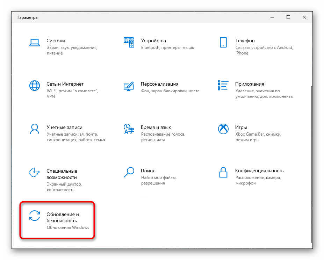324x260 pixels.
Task: Click the Параметры window title text
Action: (x=27, y=17)
